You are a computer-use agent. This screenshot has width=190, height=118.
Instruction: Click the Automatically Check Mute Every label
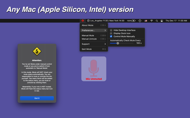[125, 40]
